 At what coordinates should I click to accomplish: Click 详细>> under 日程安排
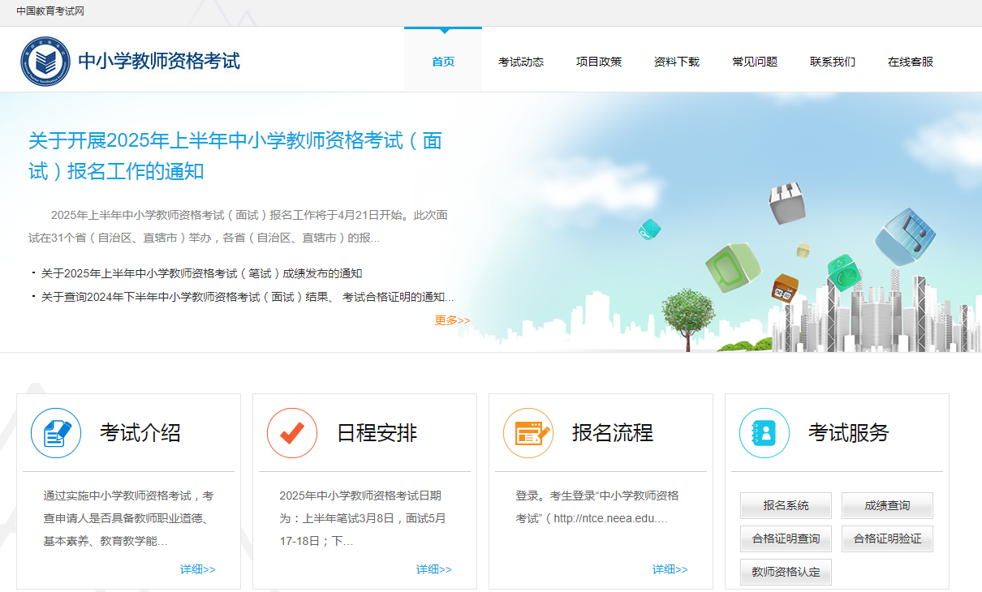(x=434, y=569)
